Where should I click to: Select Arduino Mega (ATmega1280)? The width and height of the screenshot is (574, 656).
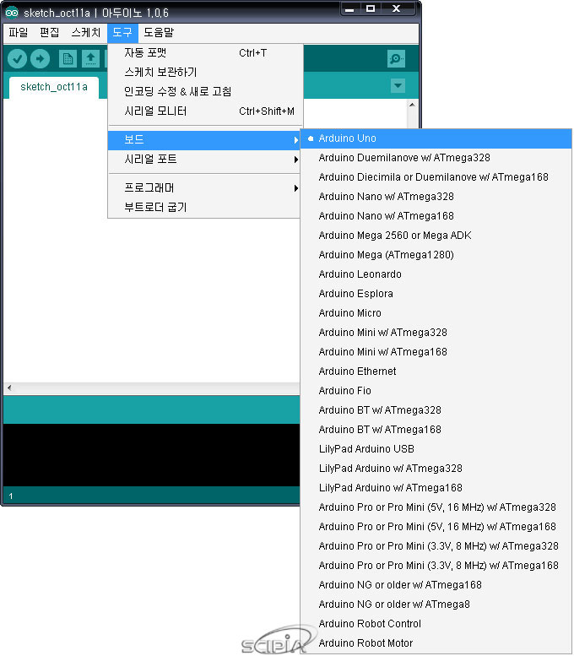[436, 255]
